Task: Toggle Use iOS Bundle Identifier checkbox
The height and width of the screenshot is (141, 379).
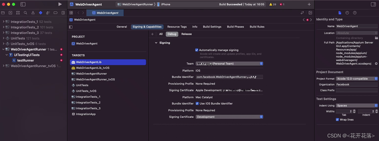Action: [197, 103]
